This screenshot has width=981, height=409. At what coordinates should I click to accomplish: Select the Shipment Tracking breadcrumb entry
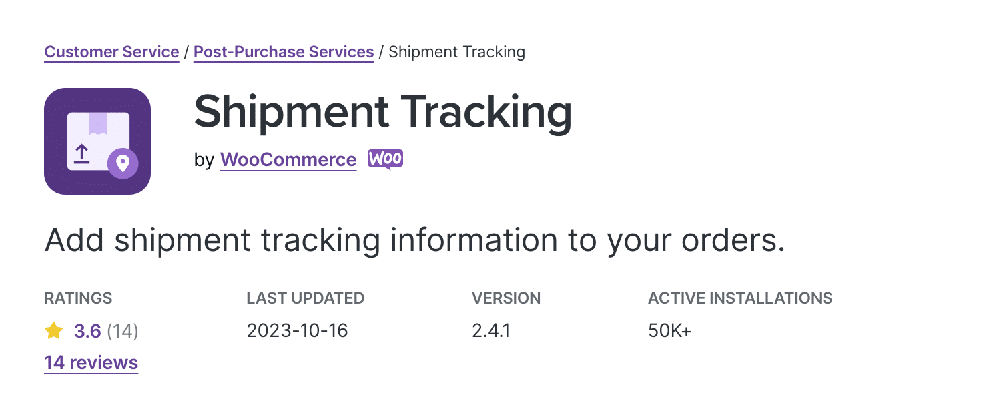pyautogui.click(x=458, y=52)
